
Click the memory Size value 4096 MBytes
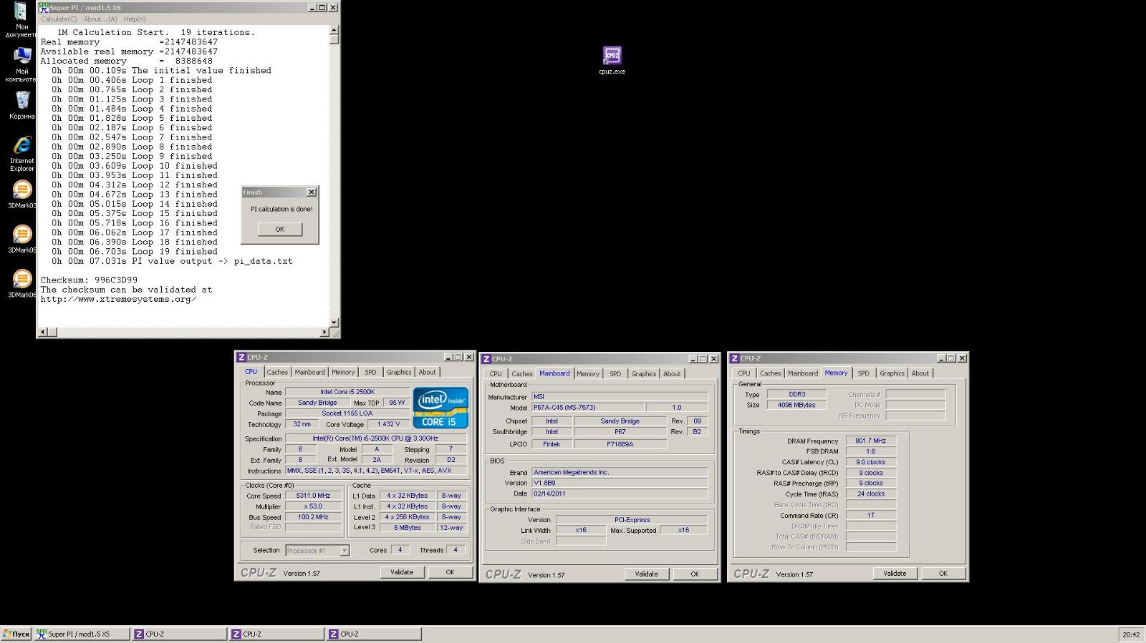(x=796, y=405)
